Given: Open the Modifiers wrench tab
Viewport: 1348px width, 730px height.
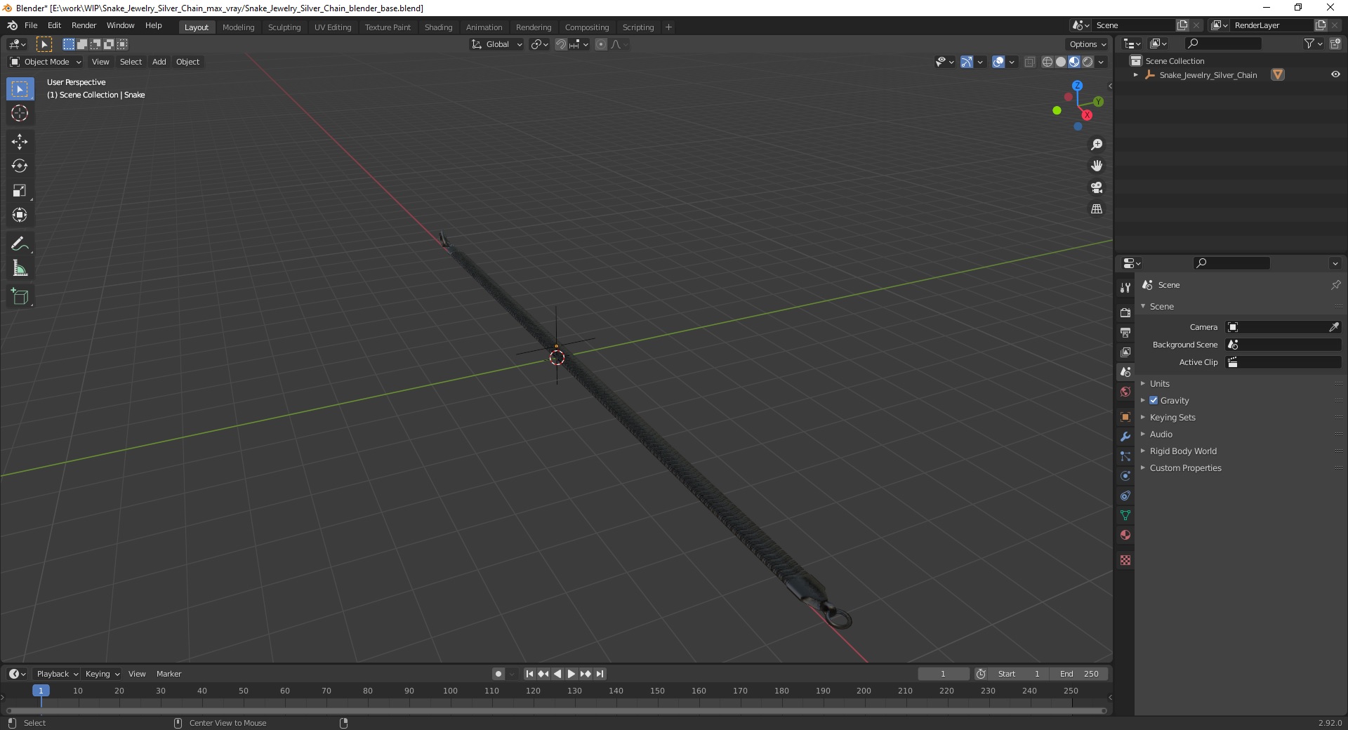Looking at the screenshot, I should pyautogui.click(x=1125, y=437).
